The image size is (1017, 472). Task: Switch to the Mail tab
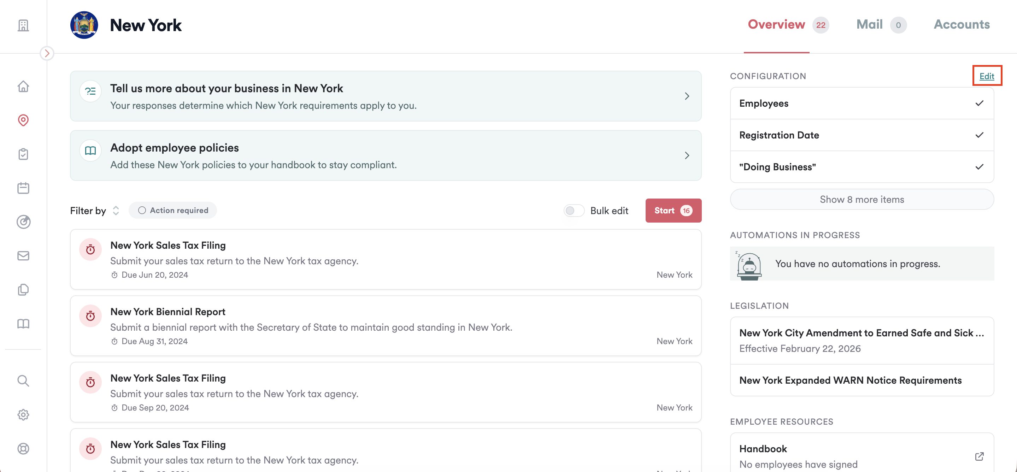tap(869, 24)
